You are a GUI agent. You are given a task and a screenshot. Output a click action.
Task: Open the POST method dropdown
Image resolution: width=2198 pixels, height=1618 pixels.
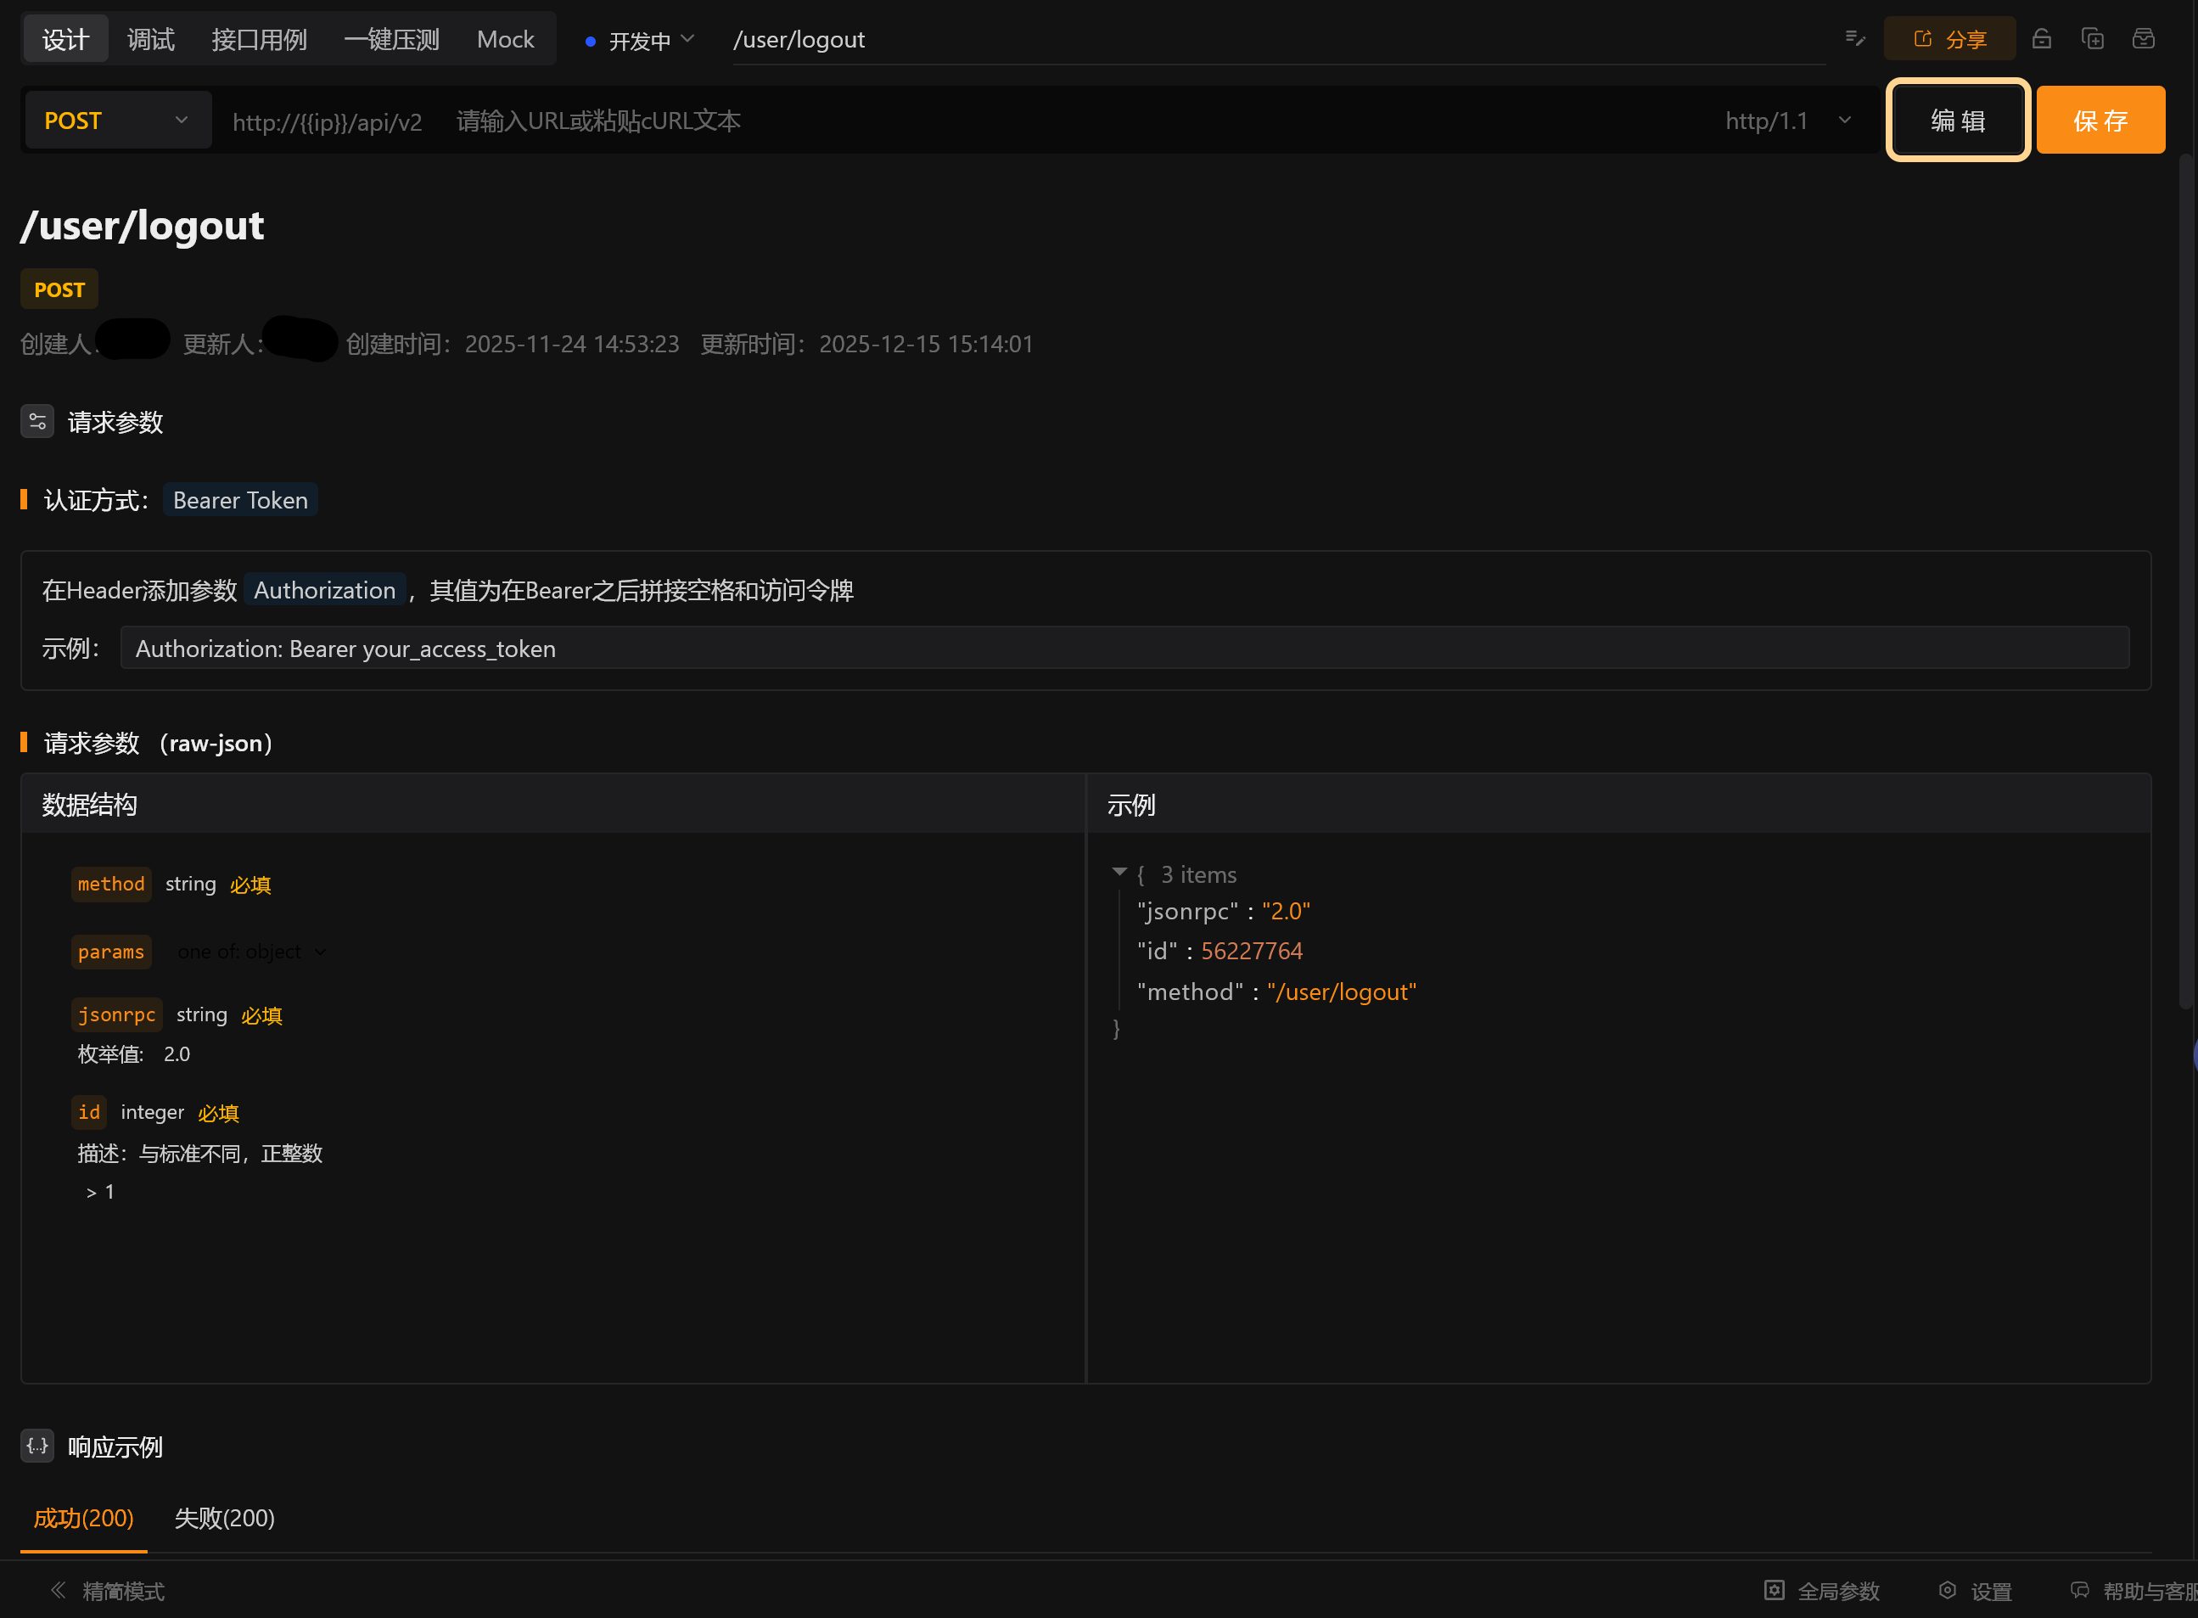tap(117, 121)
